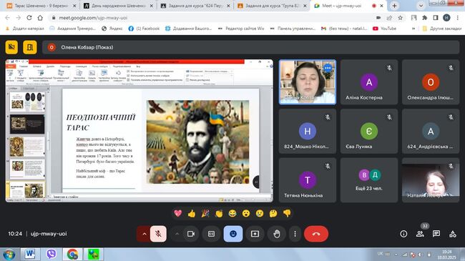This screenshot has width=465, height=261.
Task: Open the Chrome three-dot menu
Action: 458,18
